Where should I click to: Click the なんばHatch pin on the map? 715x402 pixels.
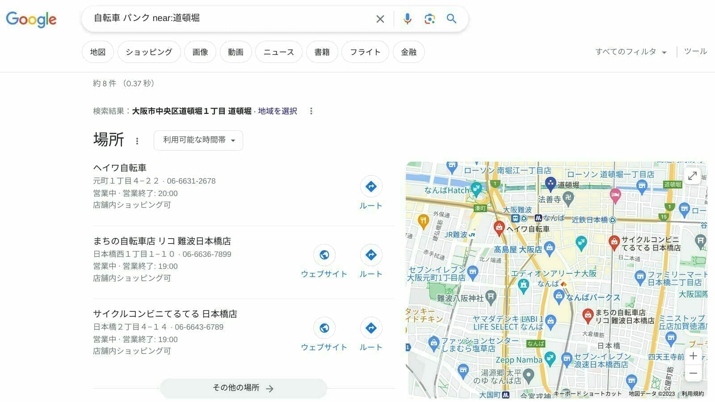tap(476, 188)
